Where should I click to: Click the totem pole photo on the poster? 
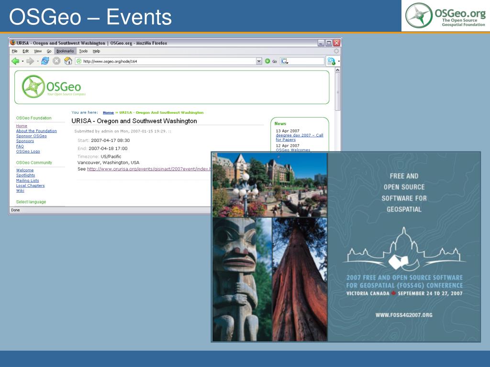click(x=242, y=279)
